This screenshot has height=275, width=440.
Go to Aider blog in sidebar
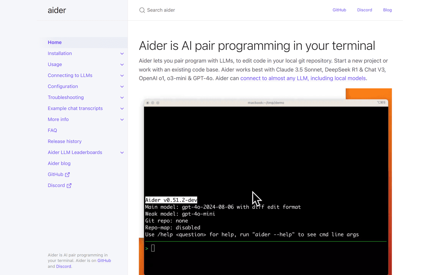(59, 164)
